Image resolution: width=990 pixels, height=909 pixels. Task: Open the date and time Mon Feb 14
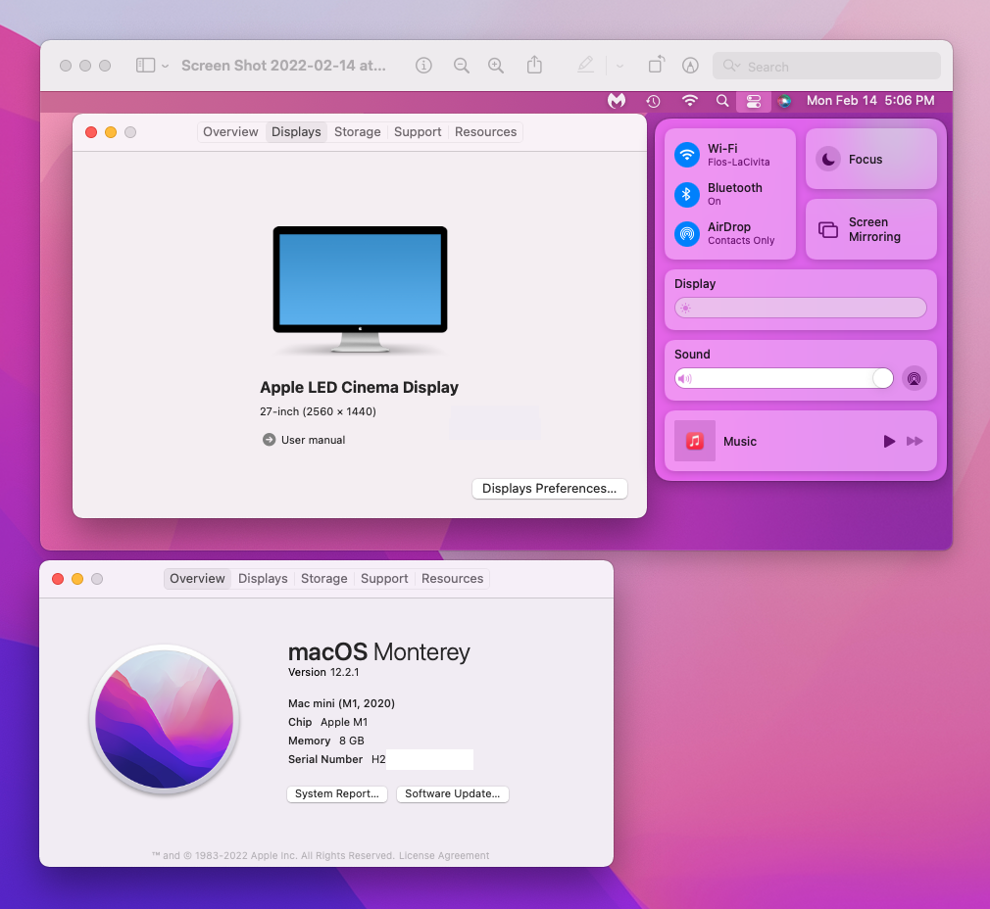pyautogui.click(x=870, y=100)
